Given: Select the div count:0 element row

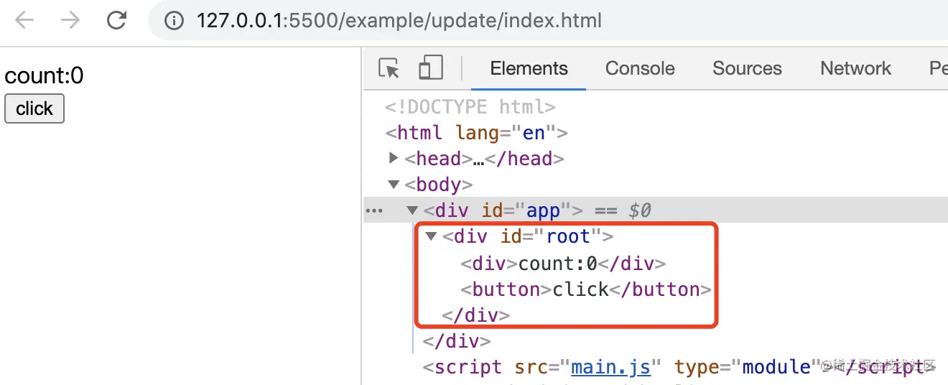Looking at the screenshot, I should pyautogui.click(x=563, y=264).
